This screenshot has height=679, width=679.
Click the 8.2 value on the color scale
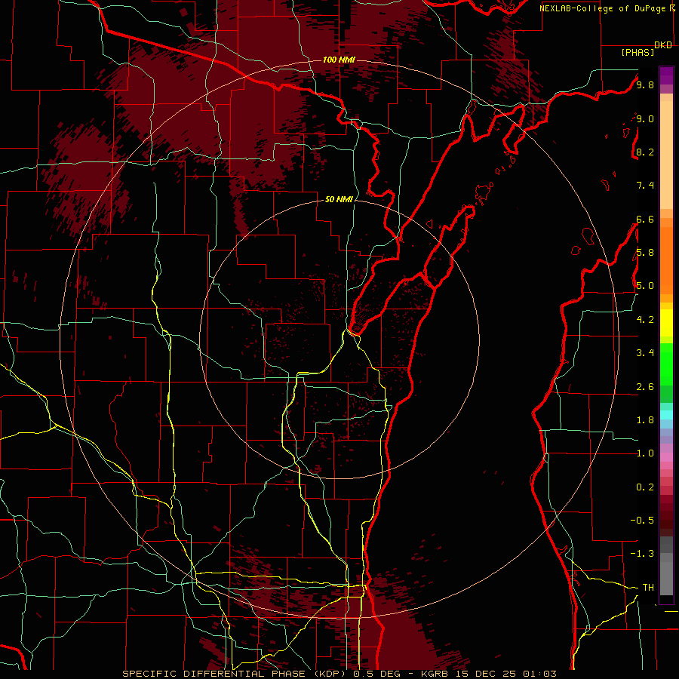pyautogui.click(x=645, y=152)
